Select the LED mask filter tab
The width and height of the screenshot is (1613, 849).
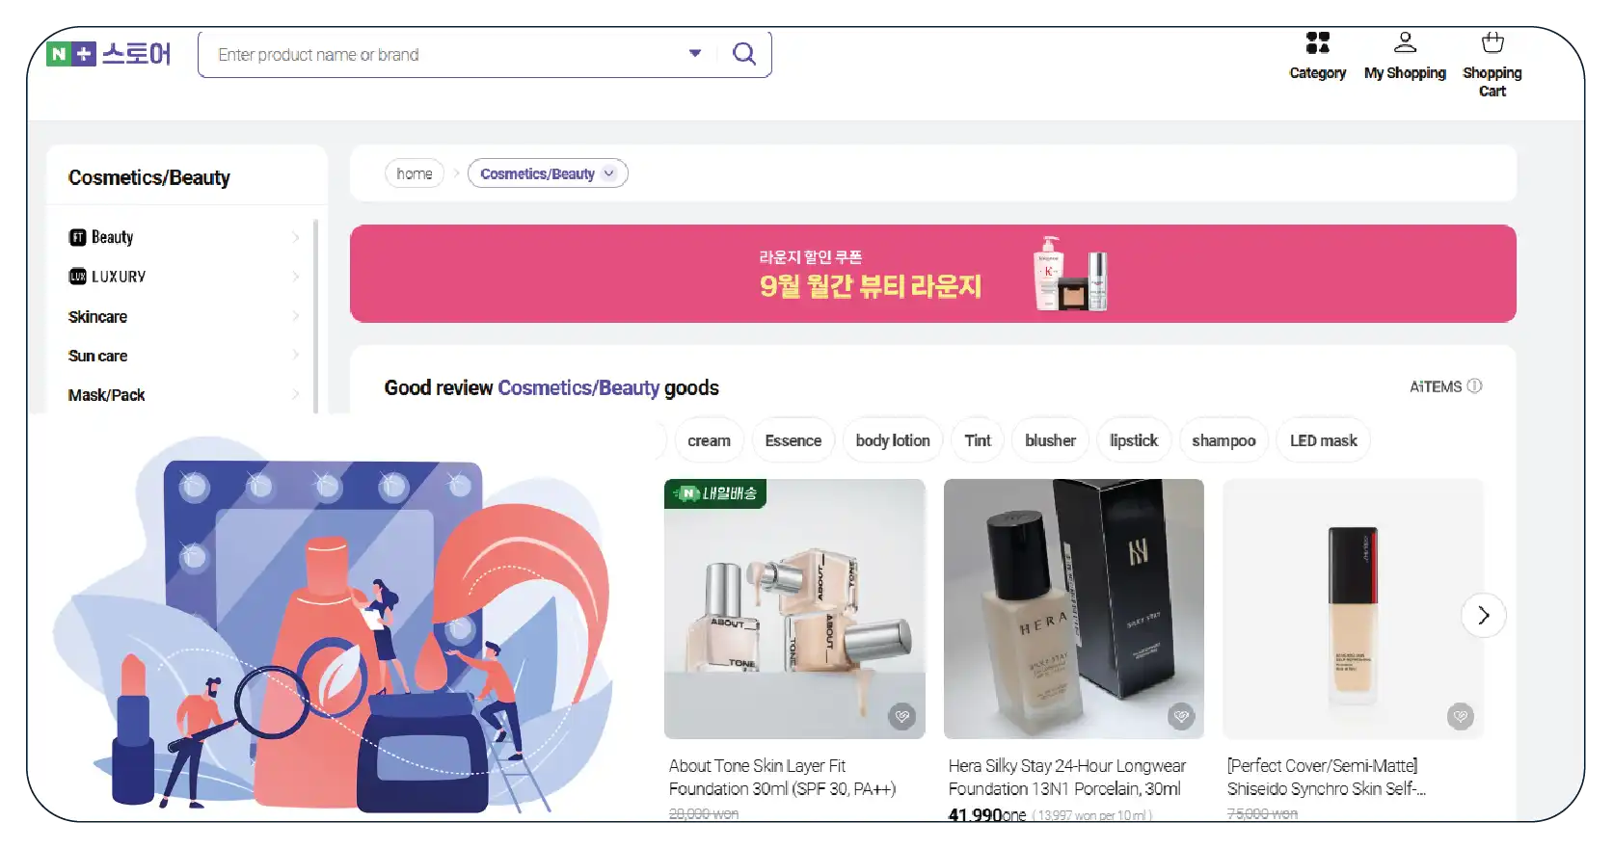coord(1323,440)
